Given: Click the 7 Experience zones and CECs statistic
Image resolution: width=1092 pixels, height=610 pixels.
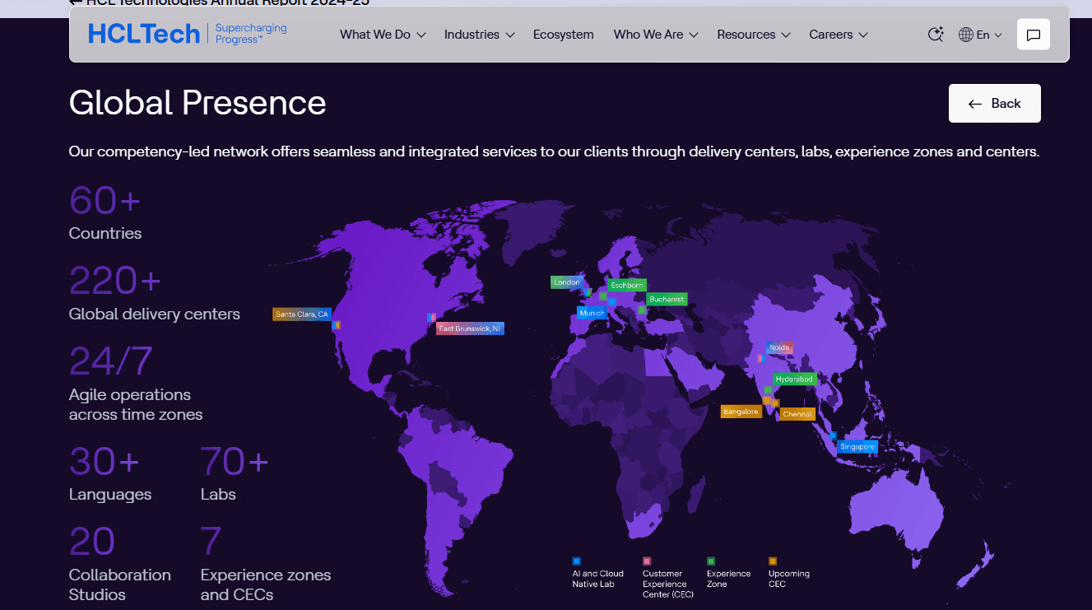Looking at the screenshot, I should click(x=266, y=564).
